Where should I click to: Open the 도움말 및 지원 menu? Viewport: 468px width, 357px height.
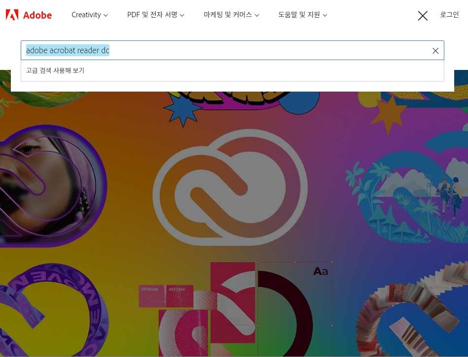pos(302,15)
